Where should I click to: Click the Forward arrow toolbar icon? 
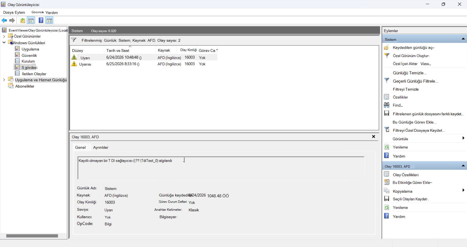(x=12, y=20)
